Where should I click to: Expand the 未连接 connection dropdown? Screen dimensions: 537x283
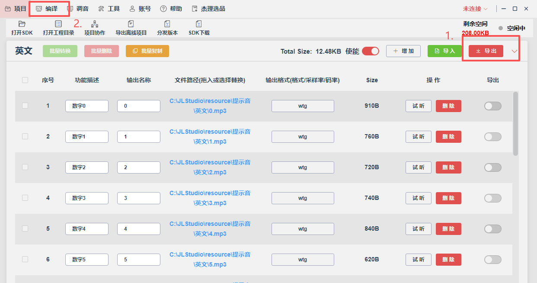click(475, 9)
